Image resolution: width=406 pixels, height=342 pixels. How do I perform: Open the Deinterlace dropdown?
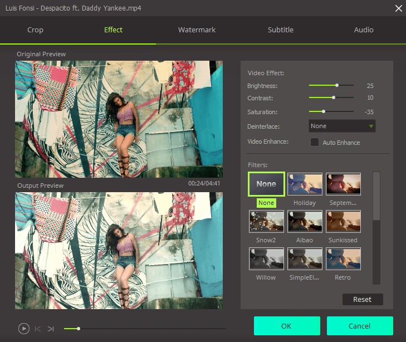[342, 126]
